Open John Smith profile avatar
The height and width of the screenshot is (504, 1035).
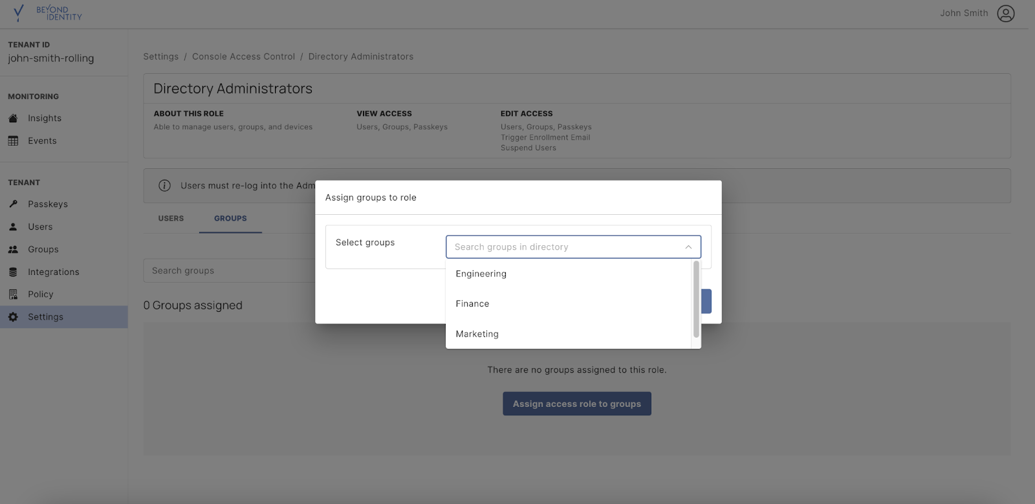pyautogui.click(x=1005, y=14)
